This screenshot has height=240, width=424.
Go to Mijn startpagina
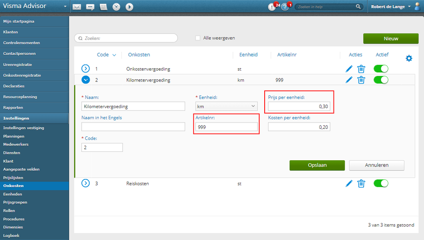coord(34,21)
